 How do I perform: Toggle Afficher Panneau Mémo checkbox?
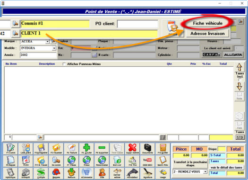[x=64, y=64]
